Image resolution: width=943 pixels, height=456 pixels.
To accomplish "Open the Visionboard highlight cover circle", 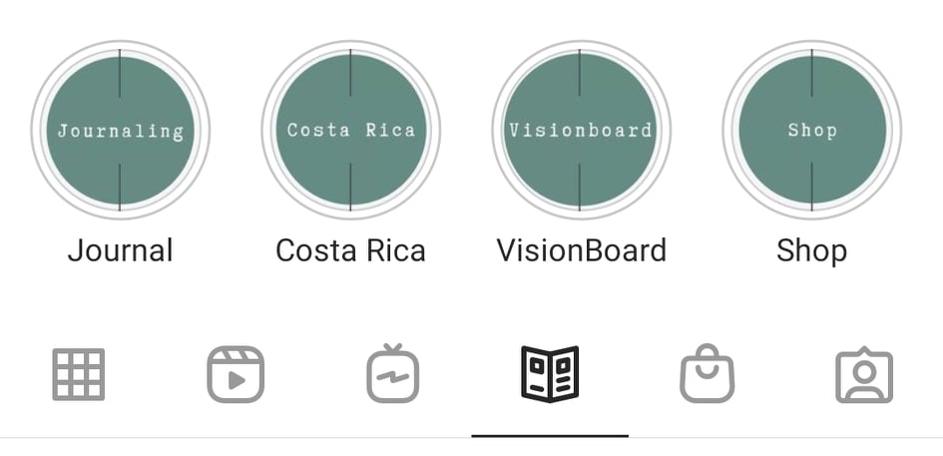I will click(581, 130).
